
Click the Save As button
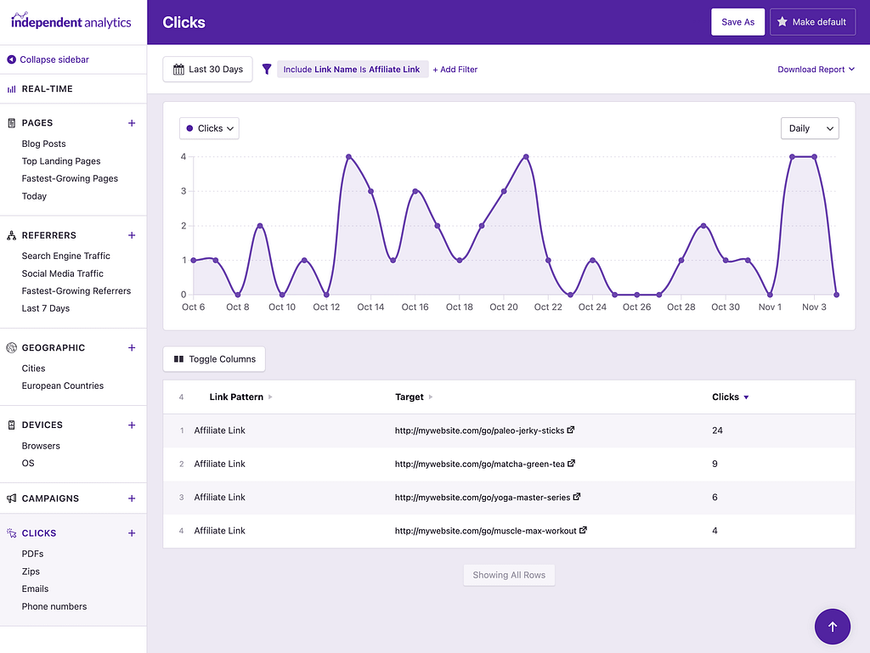[x=737, y=21]
